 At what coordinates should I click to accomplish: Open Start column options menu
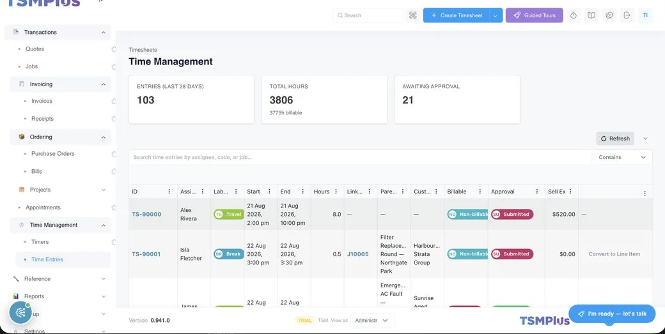tap(269, 192)
